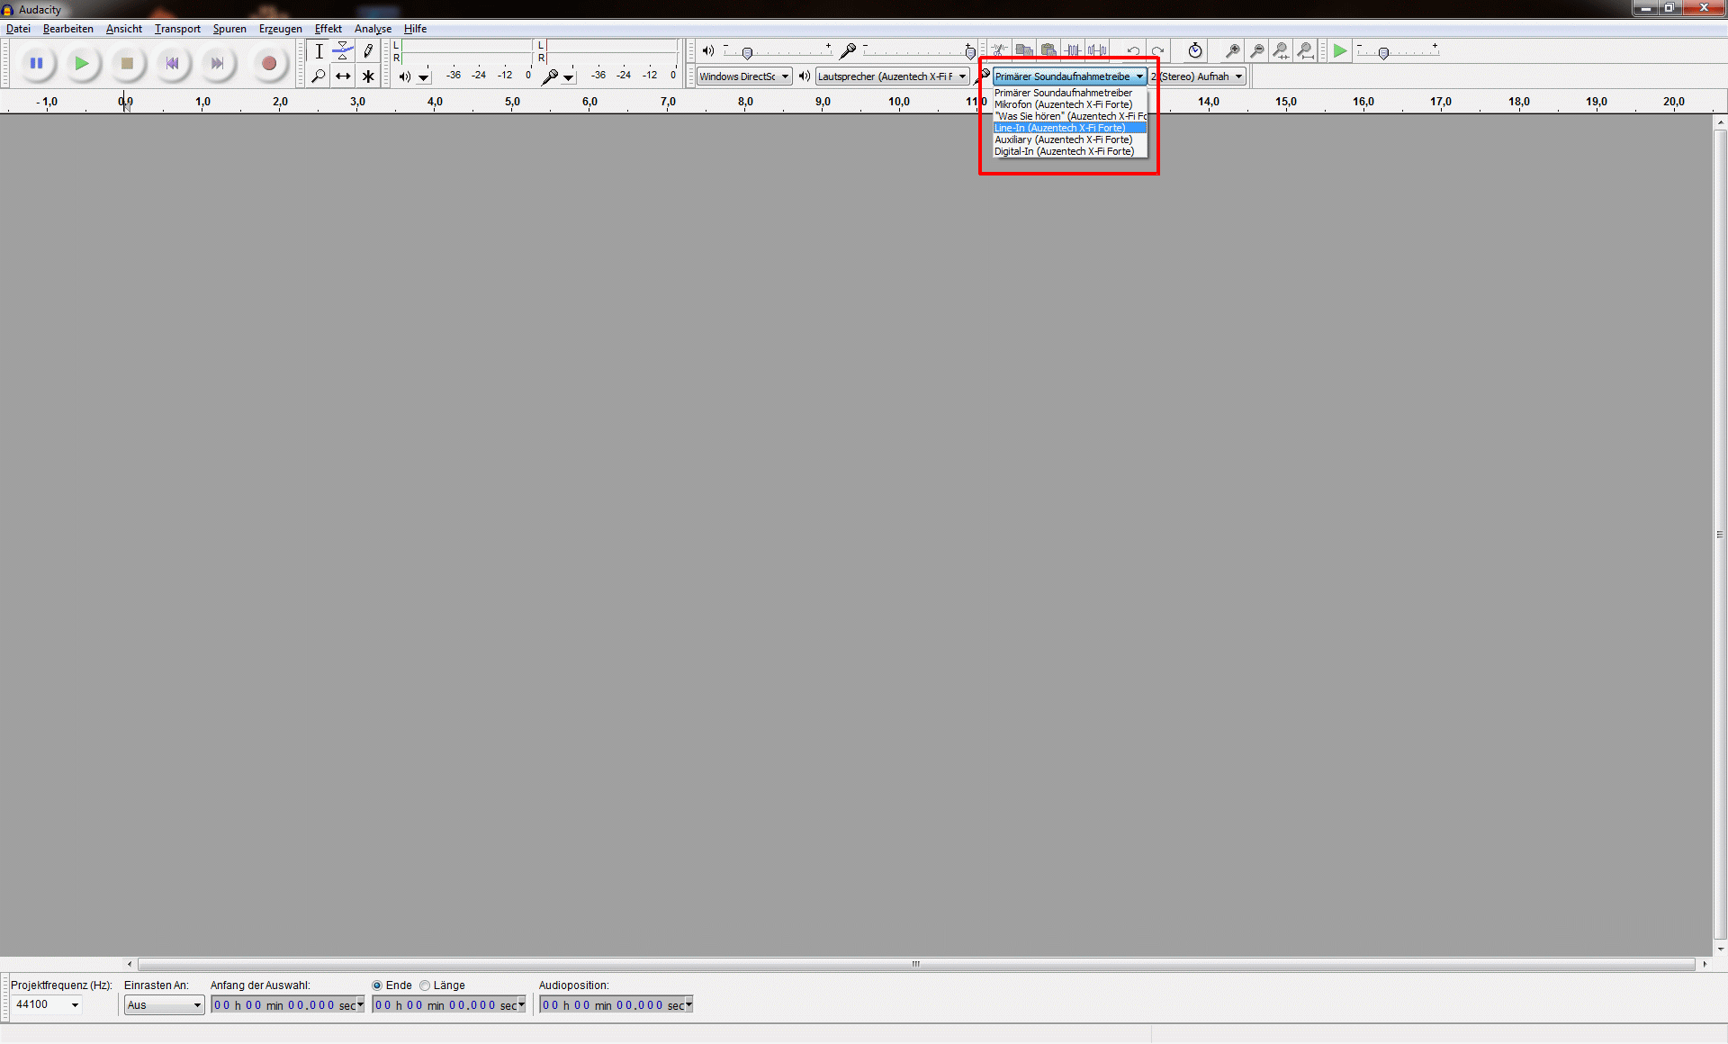Screen dimensions: 1728x1044
Task: Expand the Einrasten An dropdown
Action: point(165,1005)
